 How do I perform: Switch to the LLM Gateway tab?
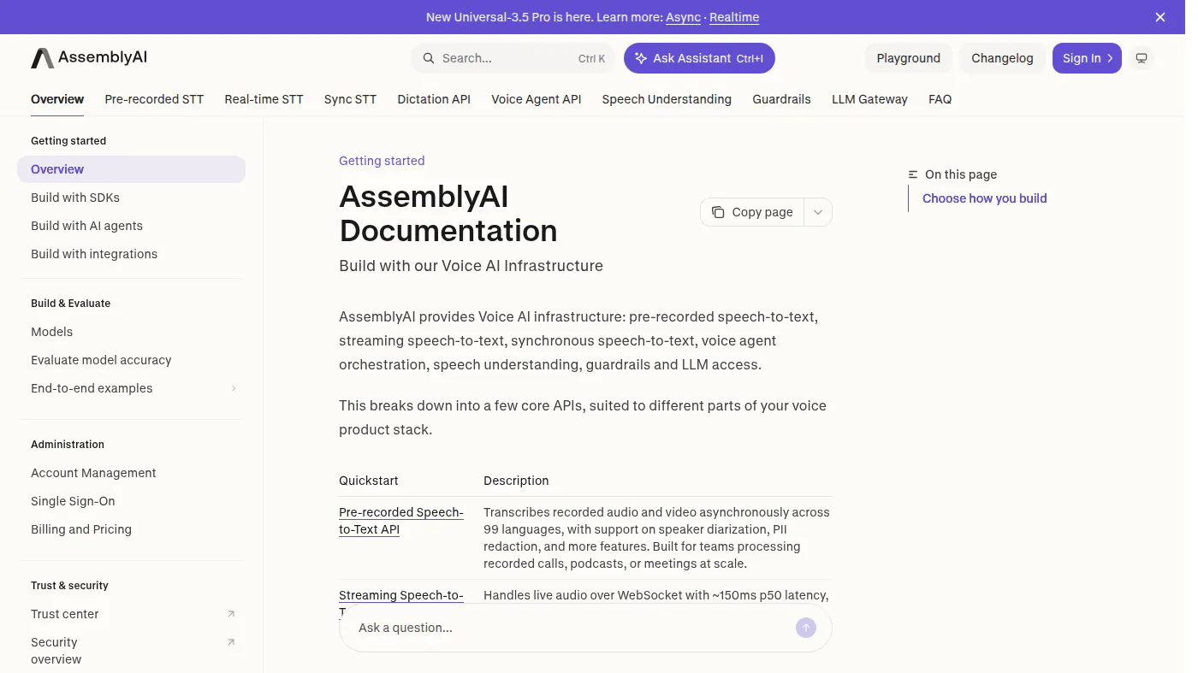(x=869, y=99)
